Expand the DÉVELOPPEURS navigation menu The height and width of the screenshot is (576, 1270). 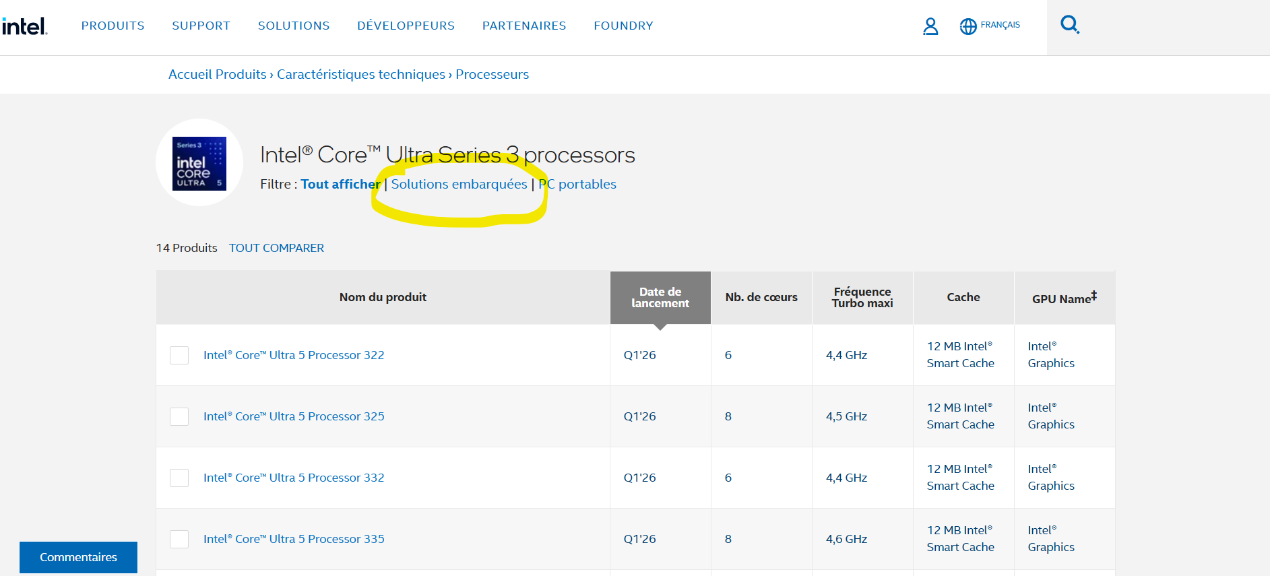coord(406,26)
